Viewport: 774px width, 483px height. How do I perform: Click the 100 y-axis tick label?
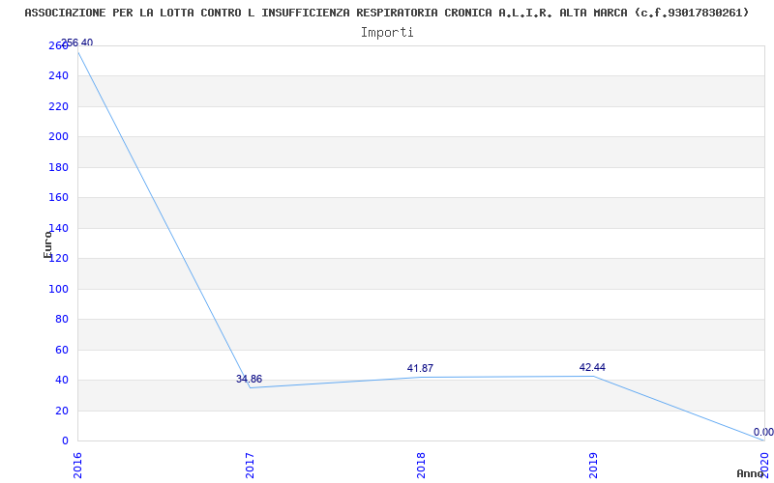click(x=58, y=289)
